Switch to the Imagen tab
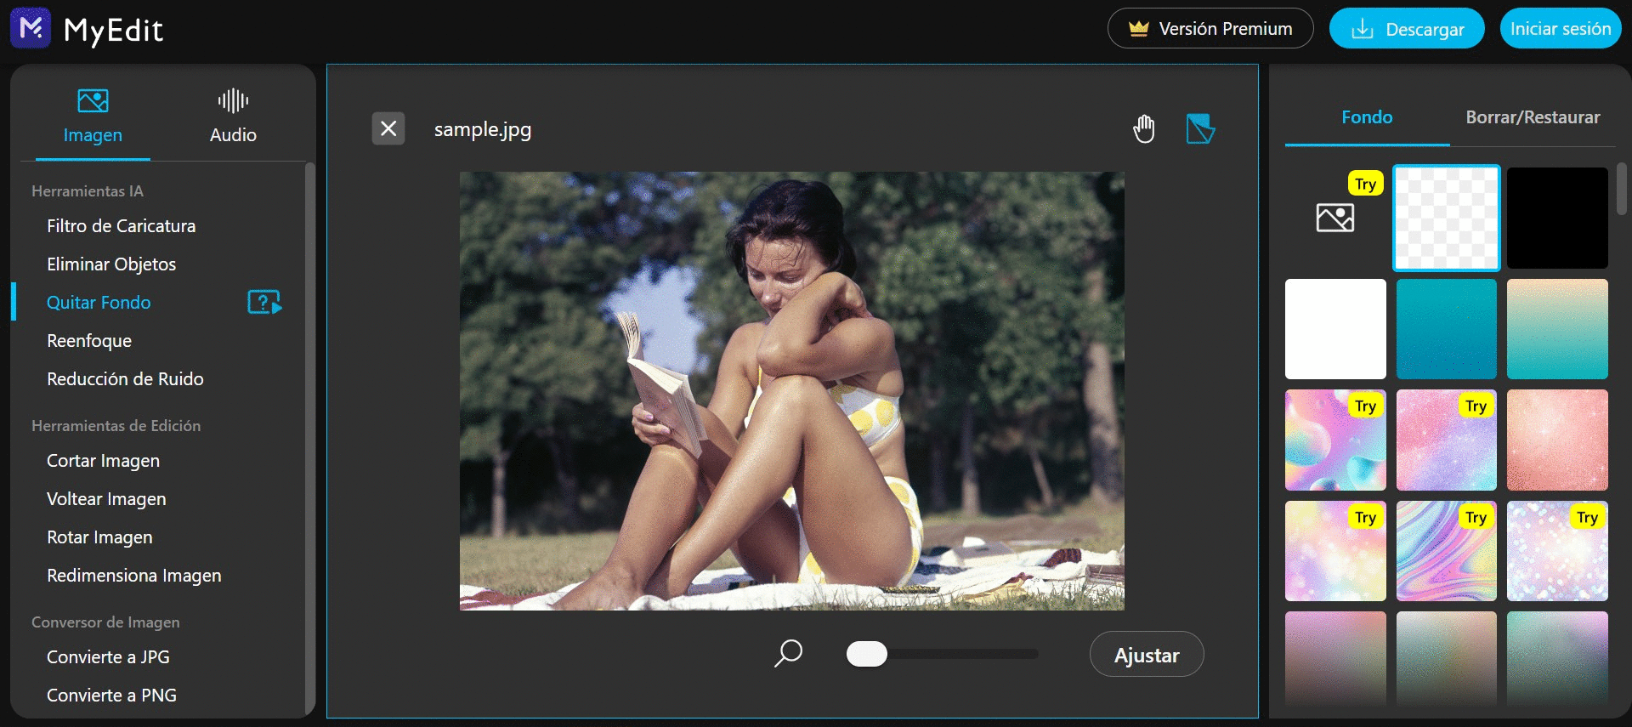 pyautogui.click(x=93, y=116)
